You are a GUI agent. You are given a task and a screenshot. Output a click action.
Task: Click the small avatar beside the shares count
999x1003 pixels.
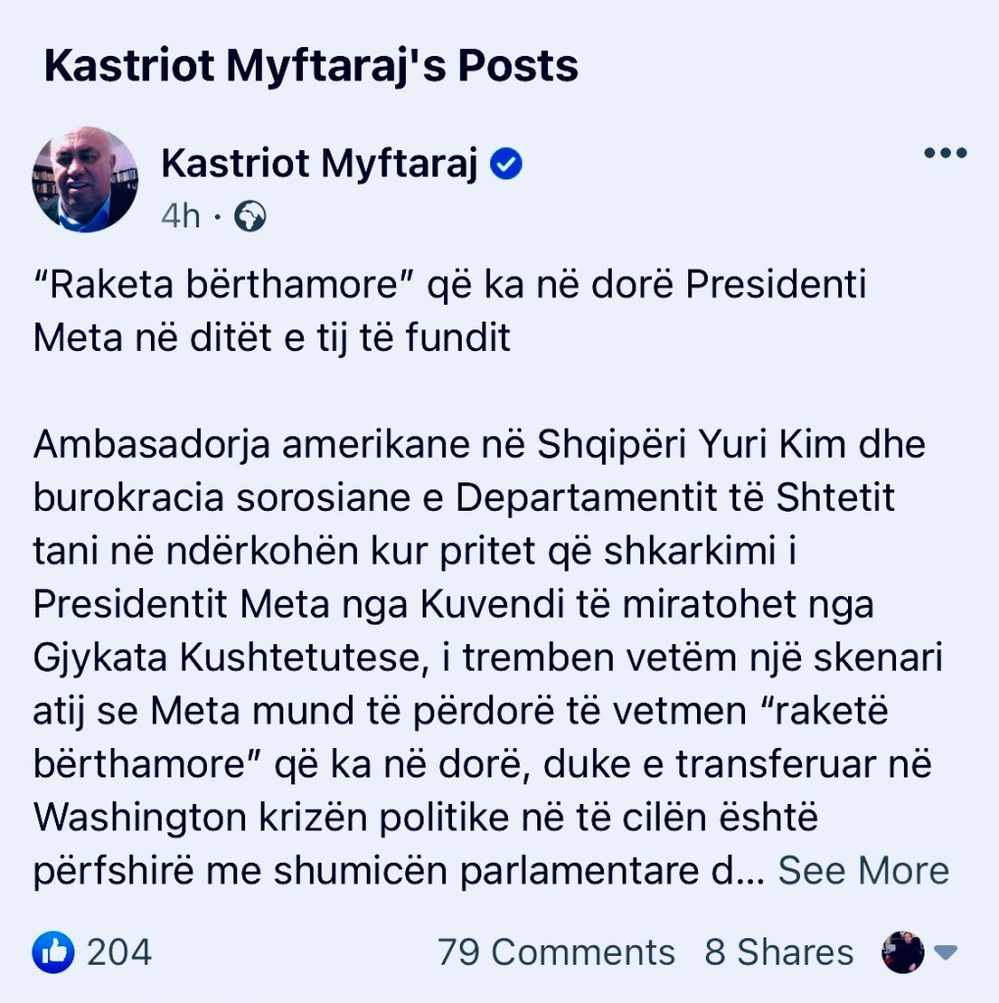coord(902,951)
